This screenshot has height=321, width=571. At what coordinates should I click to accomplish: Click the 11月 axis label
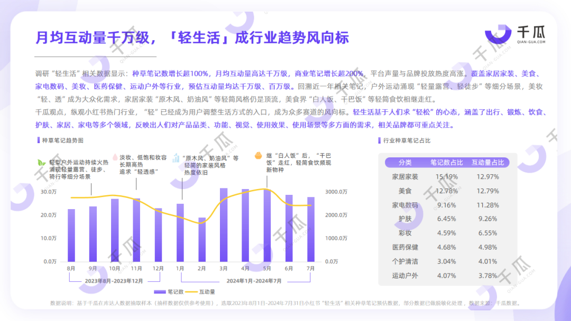point(136,268)
